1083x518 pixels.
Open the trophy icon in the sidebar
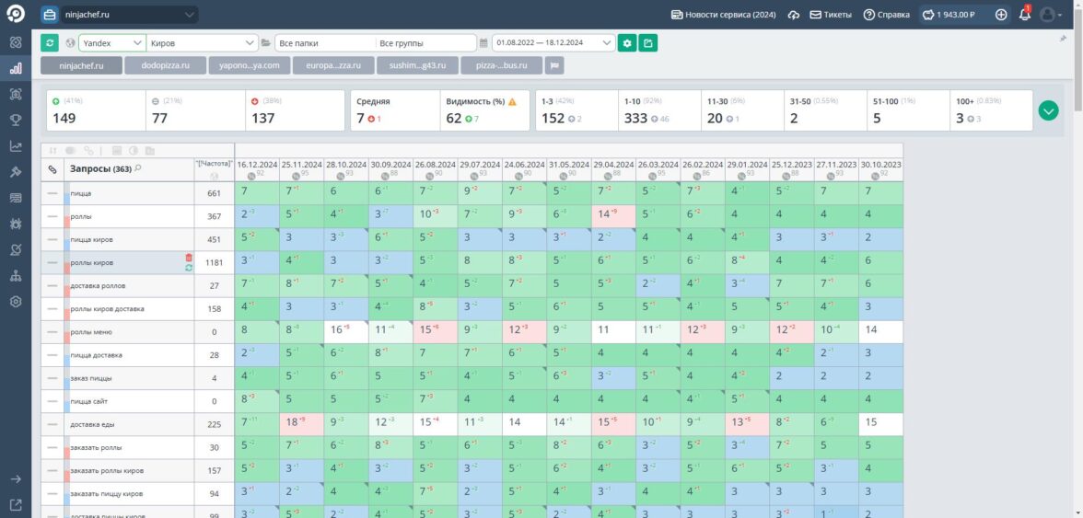pos(15,120)
